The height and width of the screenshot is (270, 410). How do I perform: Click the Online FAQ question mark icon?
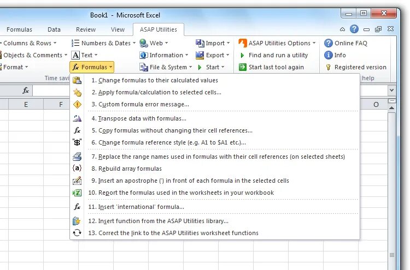tap(328, 43)
